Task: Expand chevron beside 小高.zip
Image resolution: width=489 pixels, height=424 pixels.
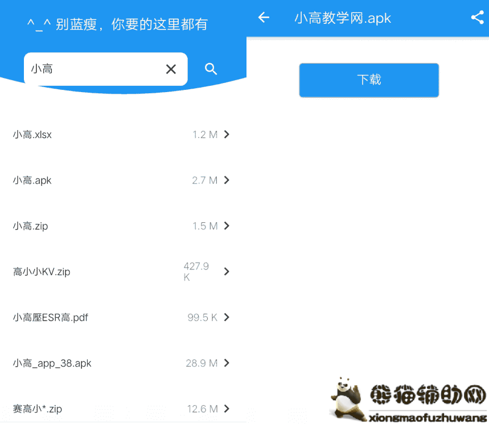Action: [227, 226]
